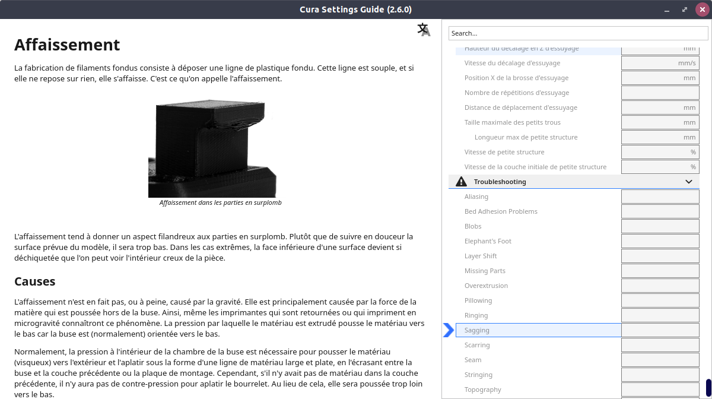The image size is (712, 399).
Task: Focus the Search input field
Action: click(574, 33)
